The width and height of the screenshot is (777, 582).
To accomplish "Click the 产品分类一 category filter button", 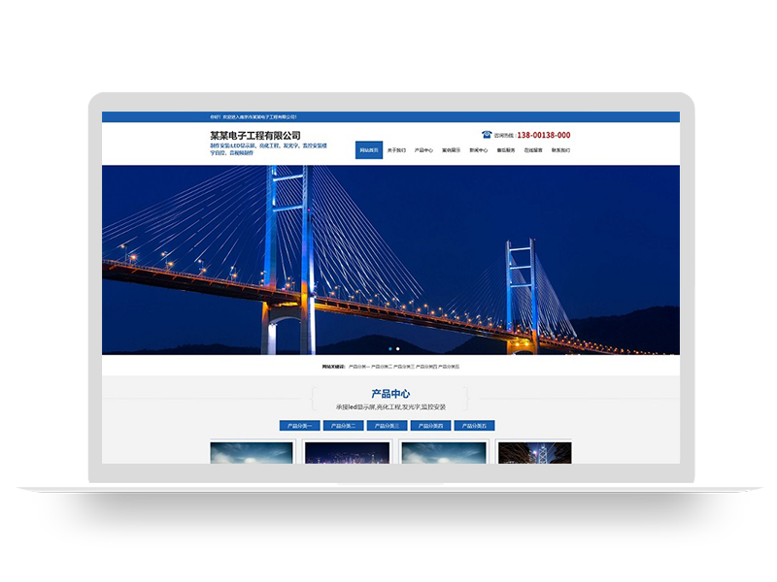I will (x=301, y=426).
